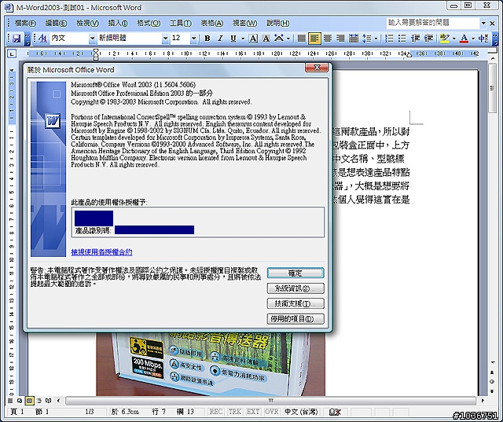The image size is (503, 422).
Task: Click the 系統資訊(S)... button
Action: [x=296, y=288]
